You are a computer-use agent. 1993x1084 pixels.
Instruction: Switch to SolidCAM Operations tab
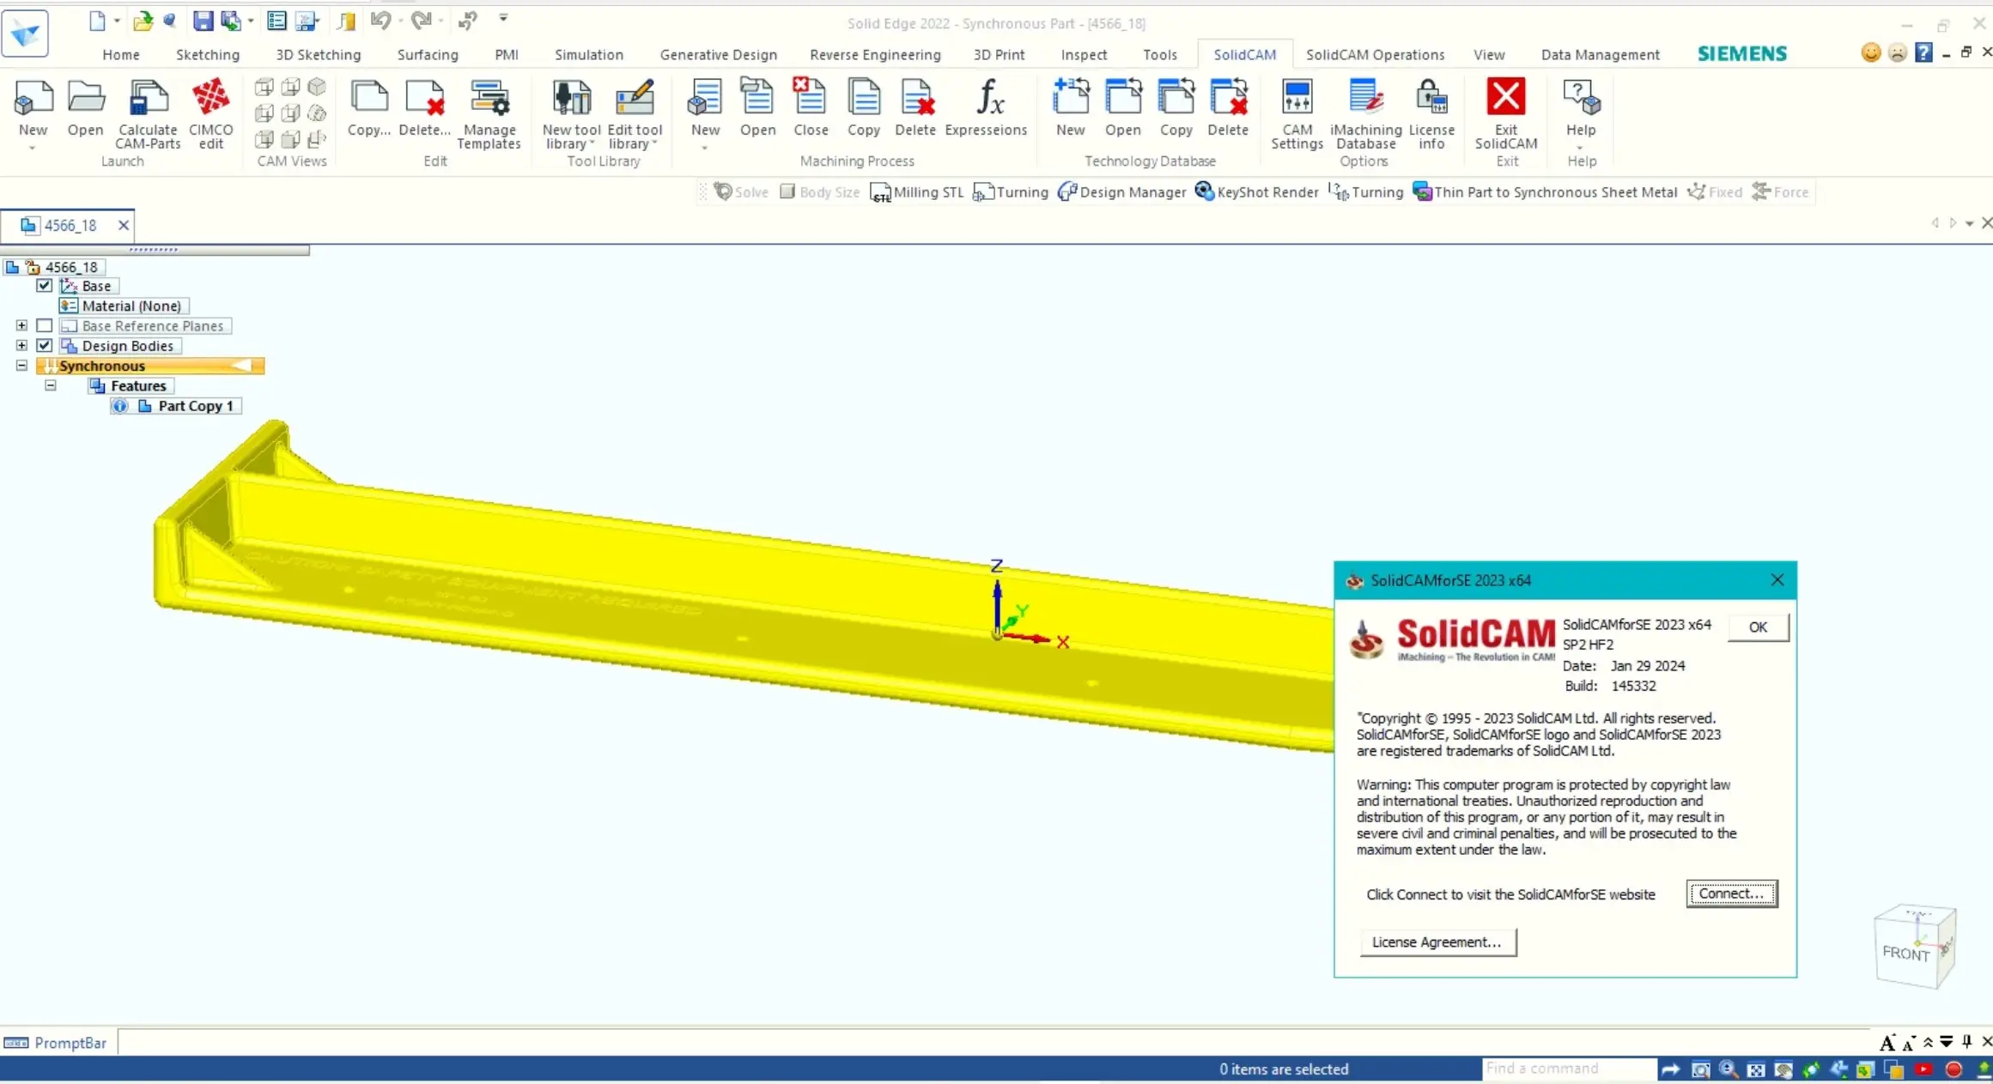1375,55
